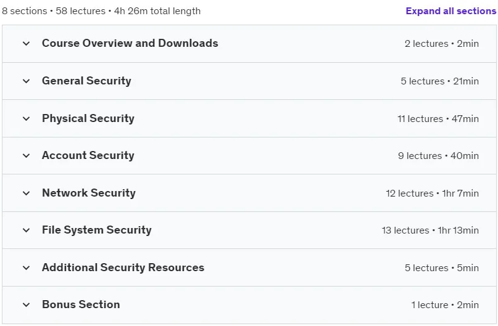
Task: Expand the General Security chevron arrow
Action: [27, 81]
